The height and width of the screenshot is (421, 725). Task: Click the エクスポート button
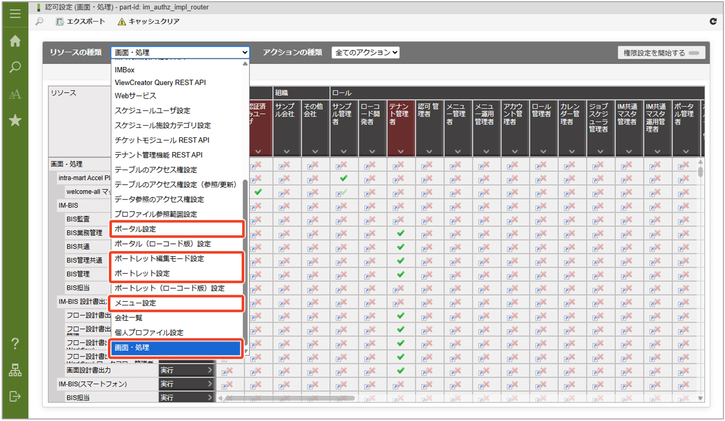pyautogui.click(x=80, y=21)
